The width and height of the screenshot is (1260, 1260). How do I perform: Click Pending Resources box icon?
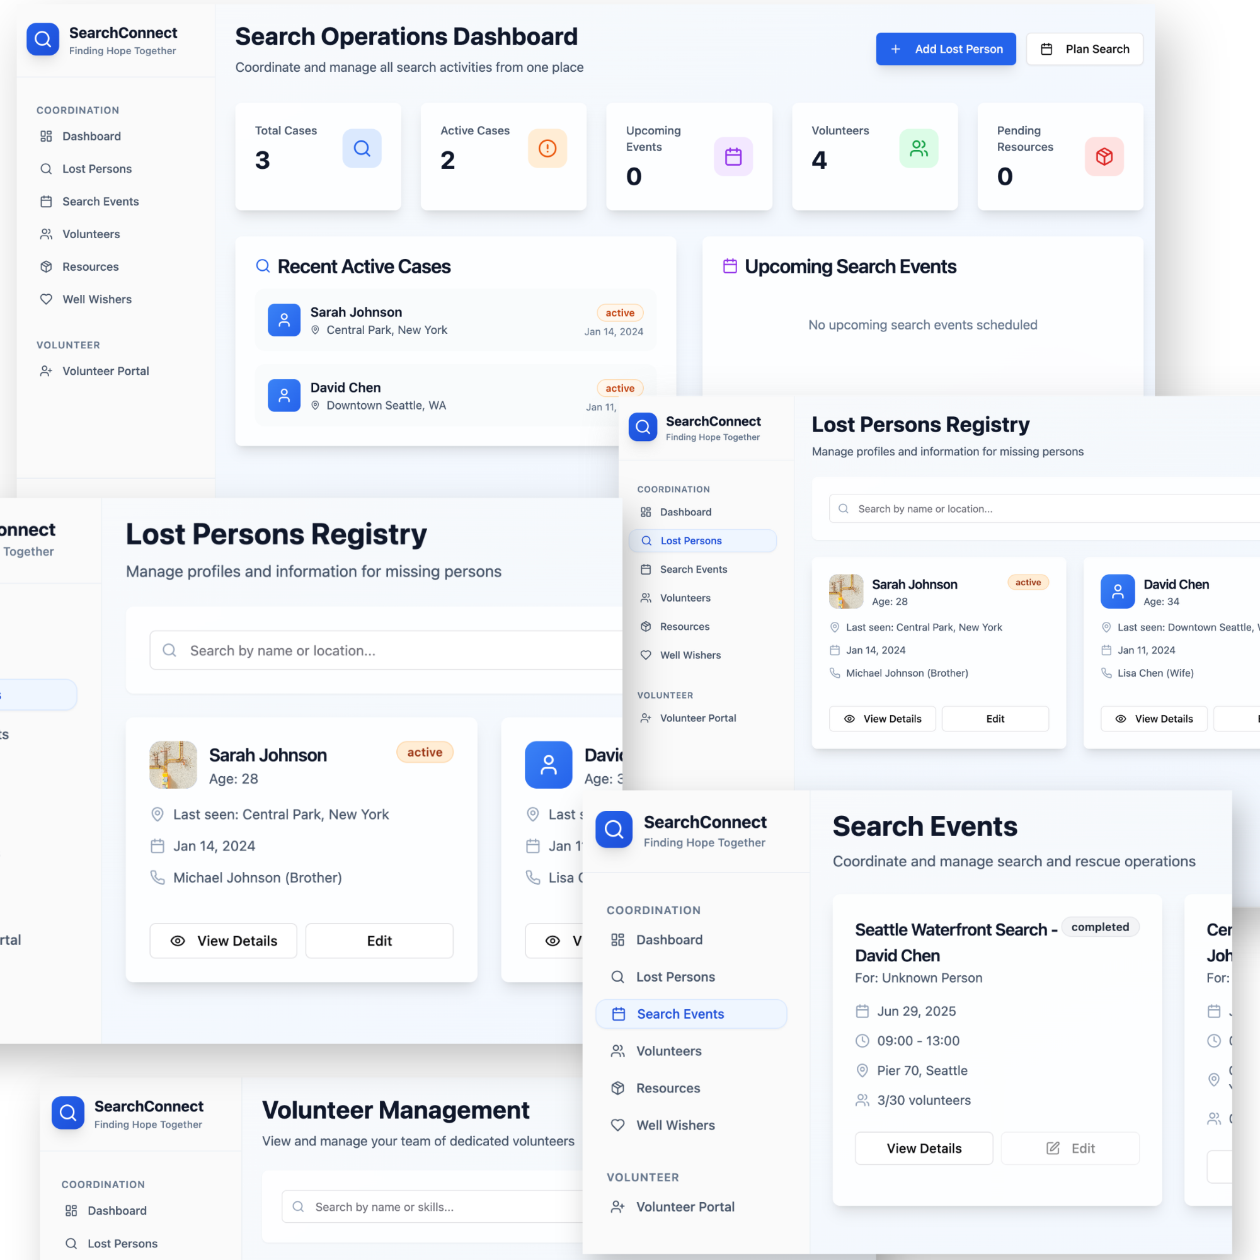1104,156
